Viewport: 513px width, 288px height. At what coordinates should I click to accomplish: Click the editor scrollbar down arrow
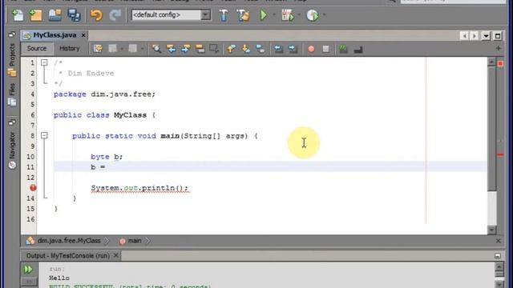(491, 230)
